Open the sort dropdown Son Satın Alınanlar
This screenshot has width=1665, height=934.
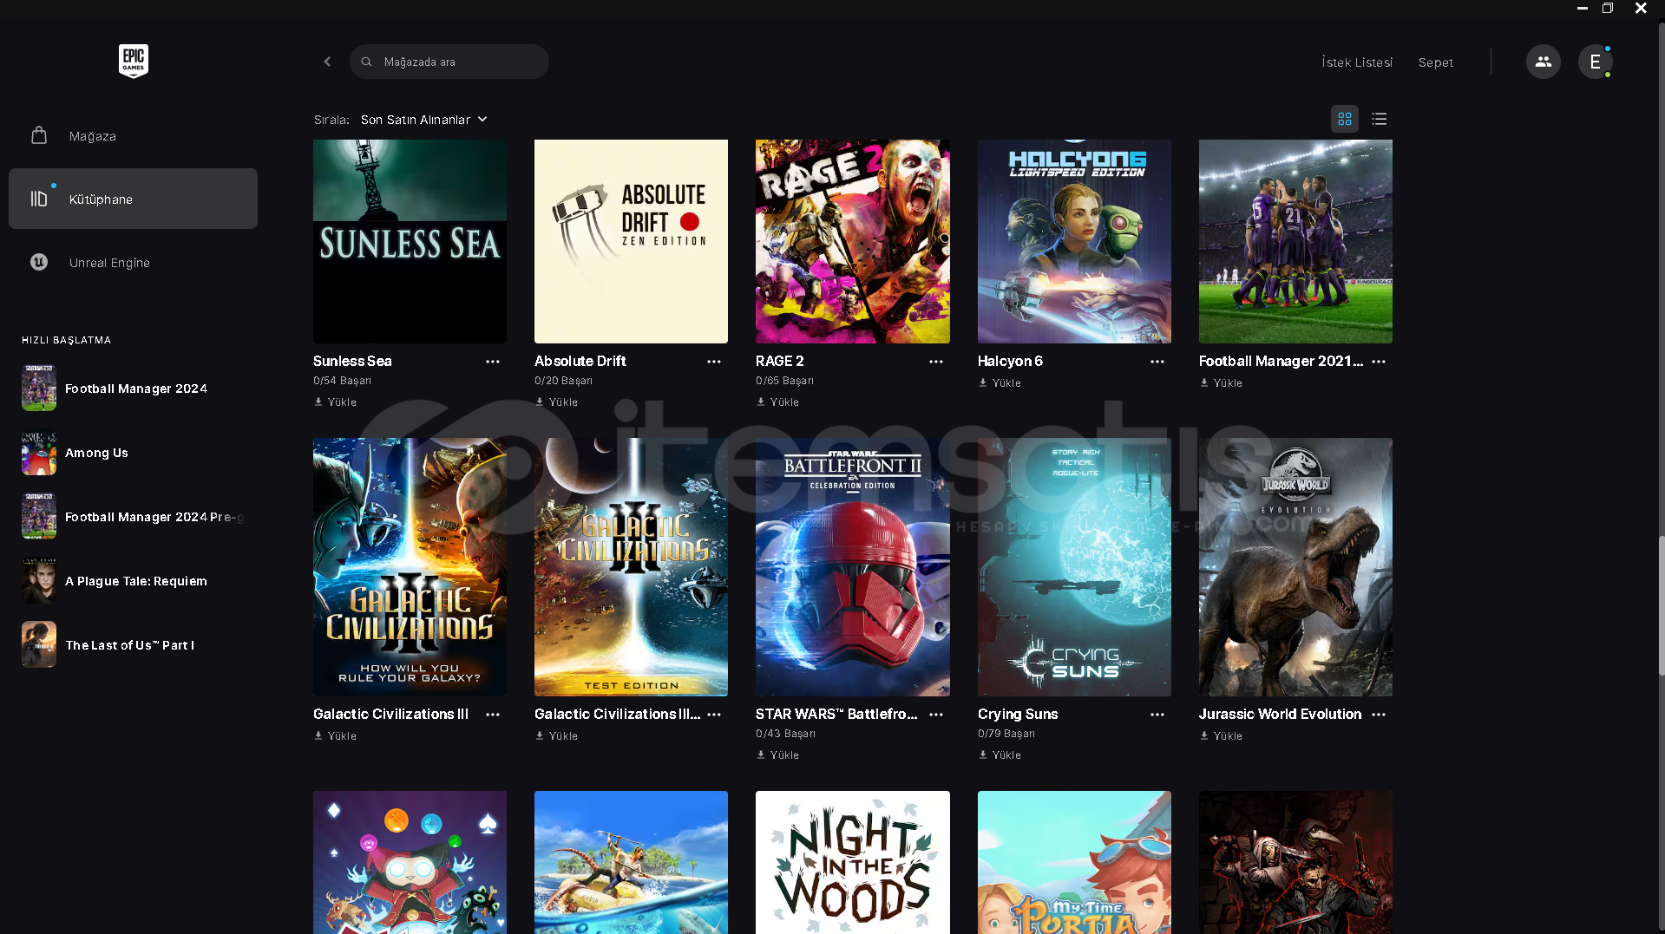coord(423,120)
